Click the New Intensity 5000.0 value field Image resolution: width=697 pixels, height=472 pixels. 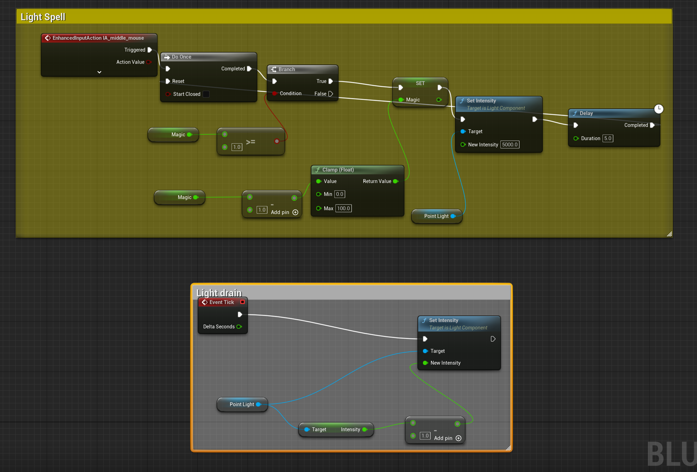[x=509, y=145]
